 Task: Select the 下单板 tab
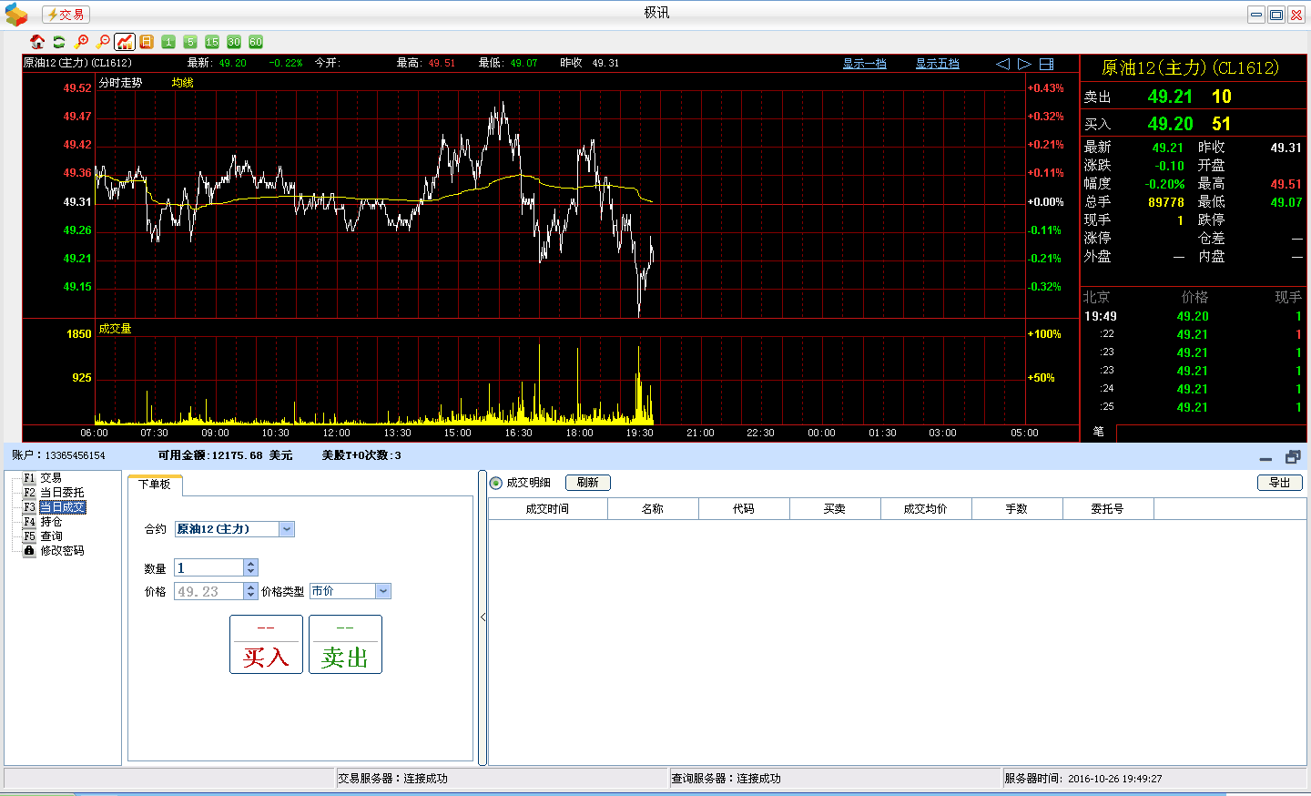(x=155, y=485)
